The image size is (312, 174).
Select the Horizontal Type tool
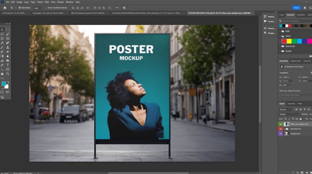click(8, 65)
